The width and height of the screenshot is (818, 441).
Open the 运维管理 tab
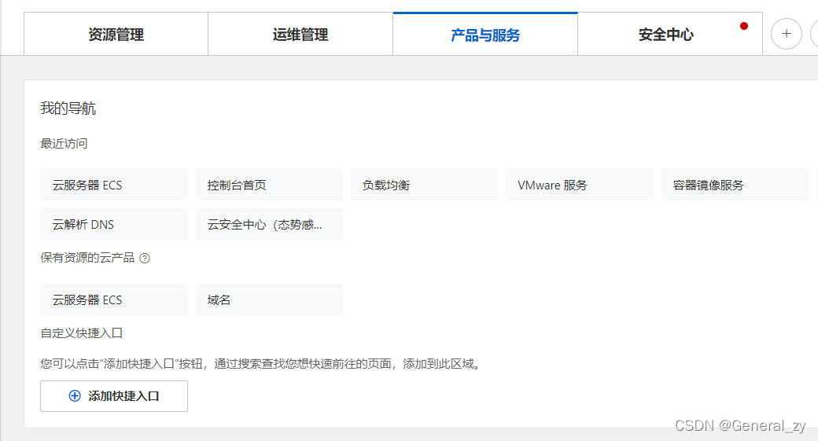[x=300, y=35]
